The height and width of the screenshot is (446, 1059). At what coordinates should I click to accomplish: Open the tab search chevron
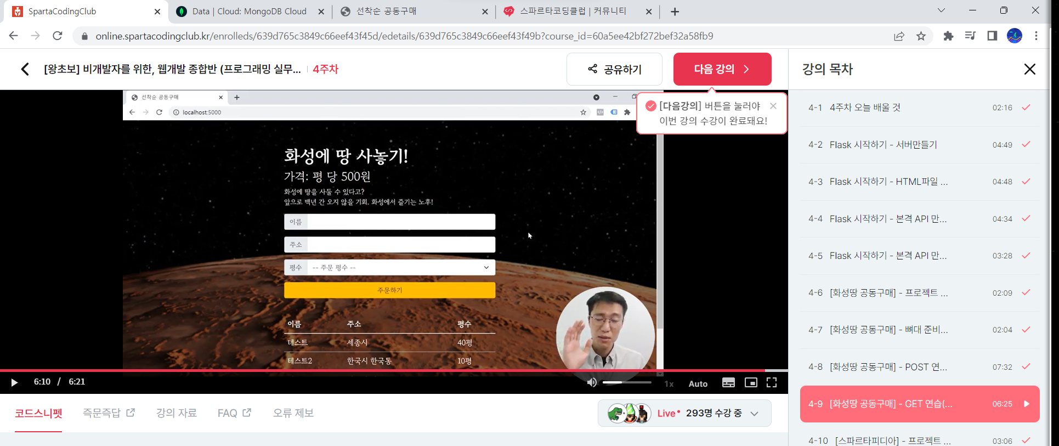[x=942, y=10]
